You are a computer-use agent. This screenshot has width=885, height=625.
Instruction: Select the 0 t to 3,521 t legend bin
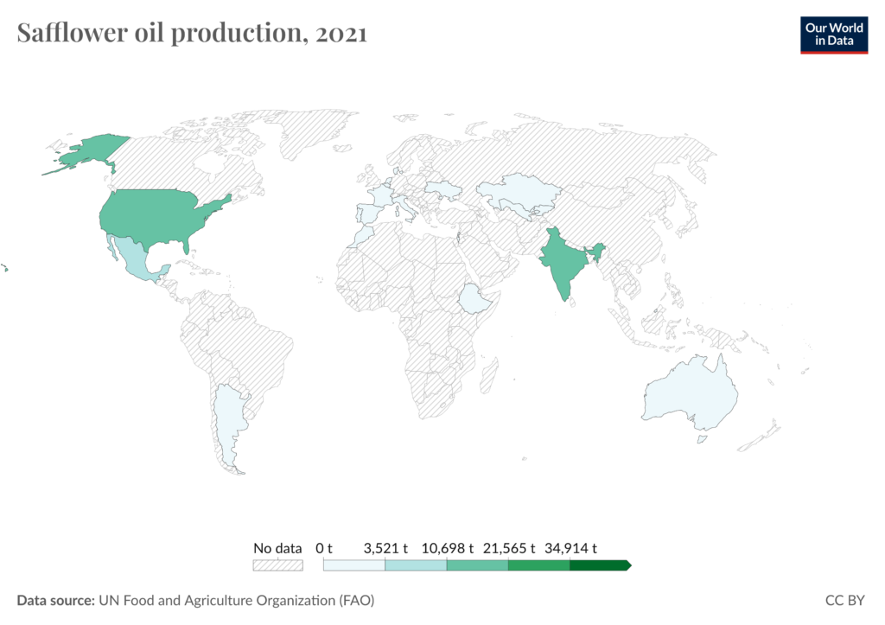[353, 565]
